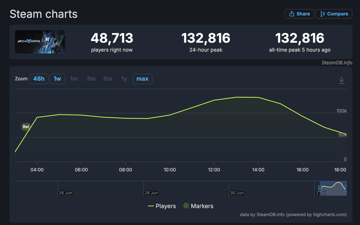
Task: Click the 10:00 x-axis label
Action: 170,170
